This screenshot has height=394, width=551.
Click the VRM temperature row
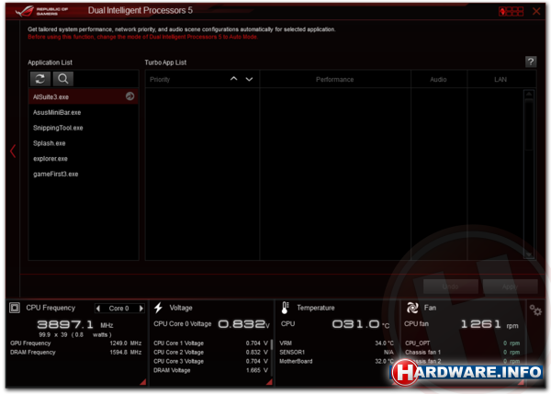pyautogui.click(x=337, y=343)
